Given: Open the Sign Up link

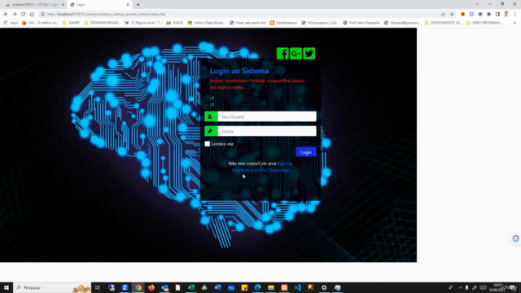Looking at the screenshot, I should click(x=285, y=164).
